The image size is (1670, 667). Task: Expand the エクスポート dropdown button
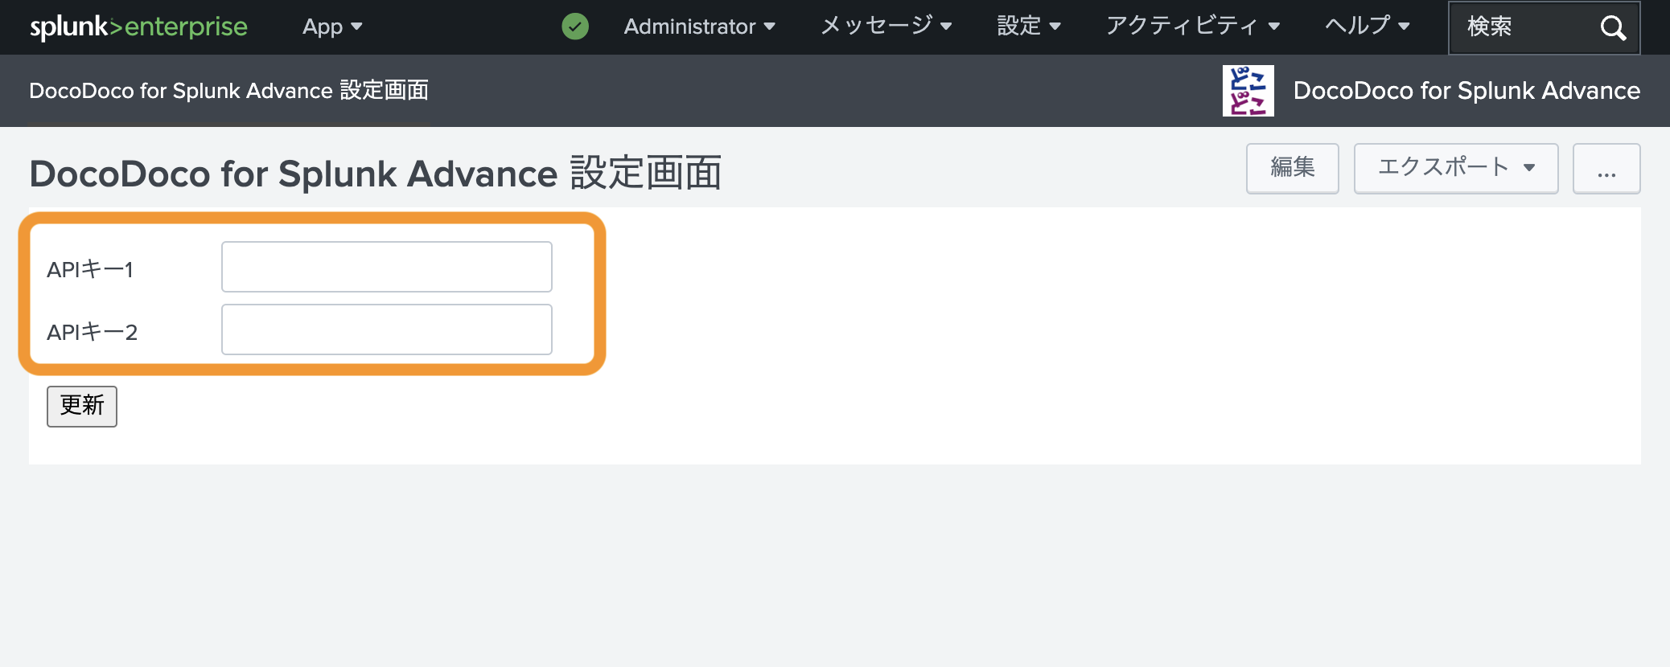click(x=1455, y=169)
